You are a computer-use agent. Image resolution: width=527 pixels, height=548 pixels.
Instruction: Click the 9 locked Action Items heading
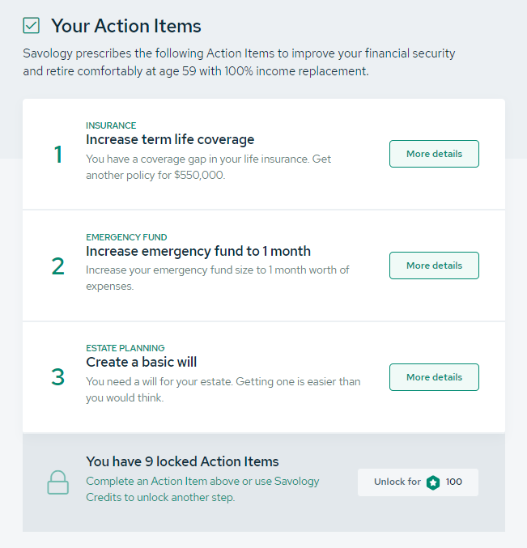point(182,461)
